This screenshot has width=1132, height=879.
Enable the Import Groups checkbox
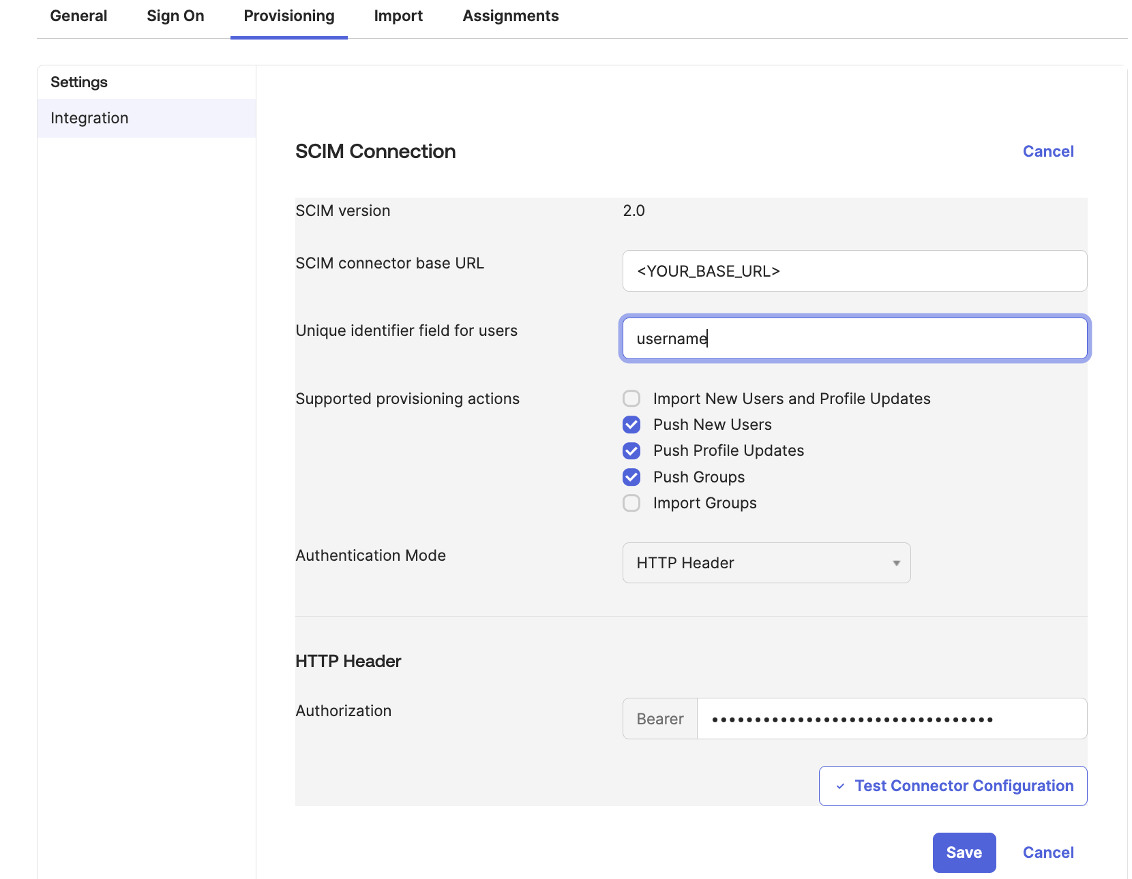click(631, 504)
